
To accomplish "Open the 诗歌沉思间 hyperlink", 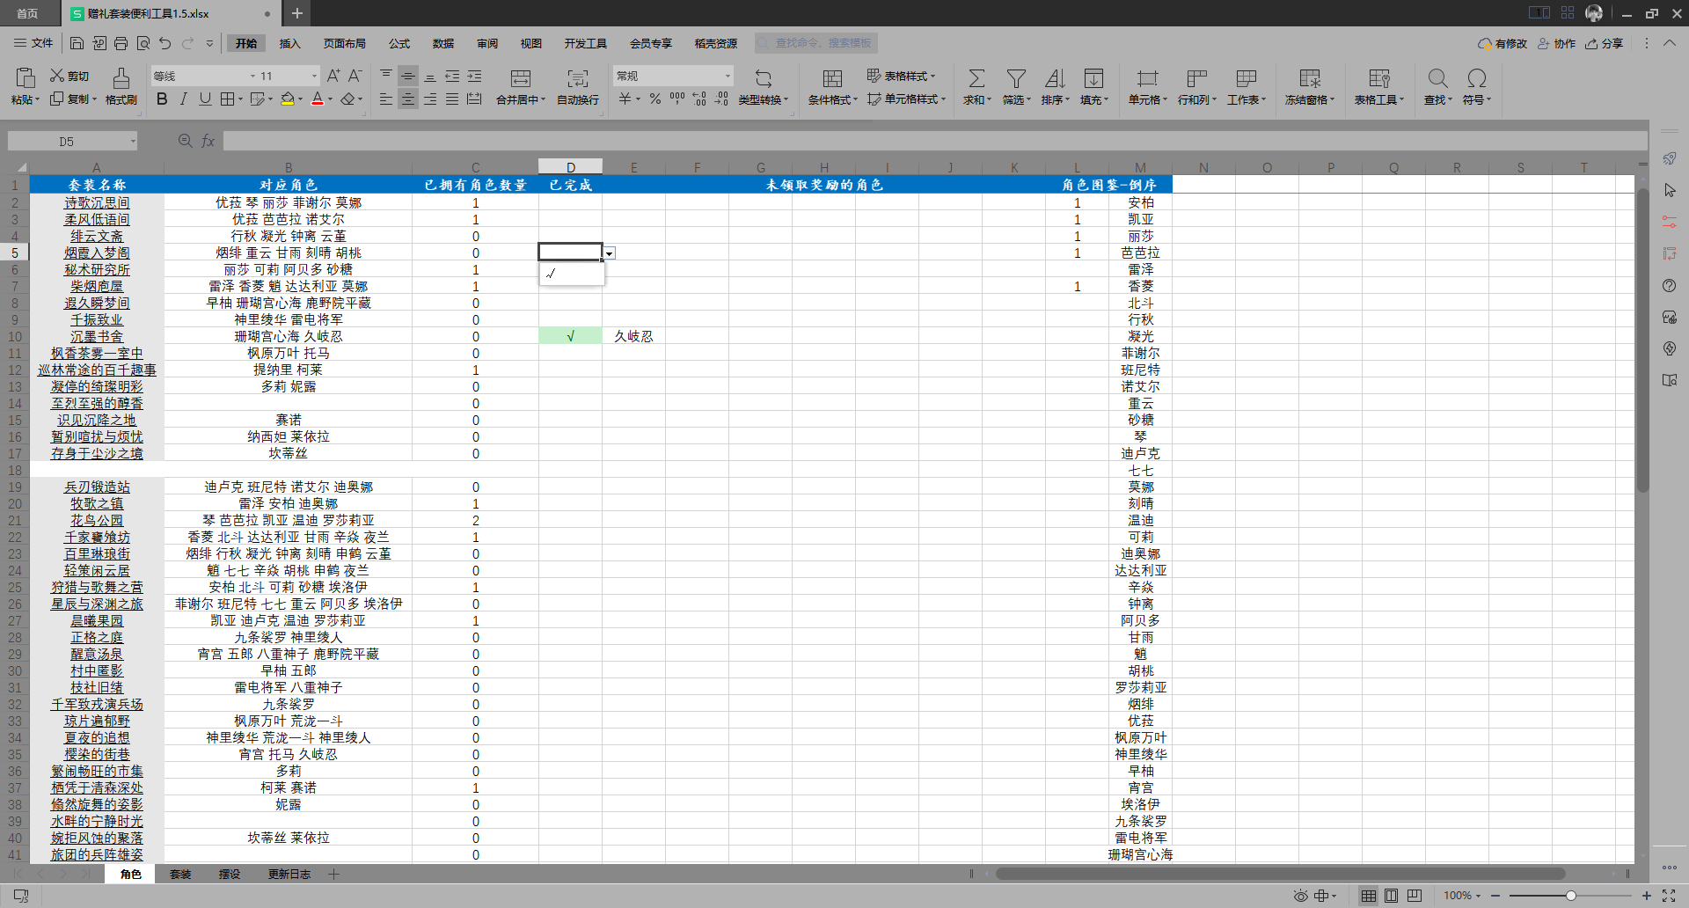I will tap(97, 203).
